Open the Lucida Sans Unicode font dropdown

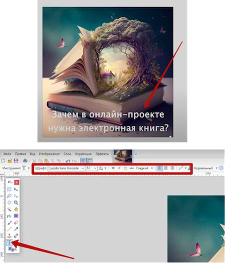[66, 168]
